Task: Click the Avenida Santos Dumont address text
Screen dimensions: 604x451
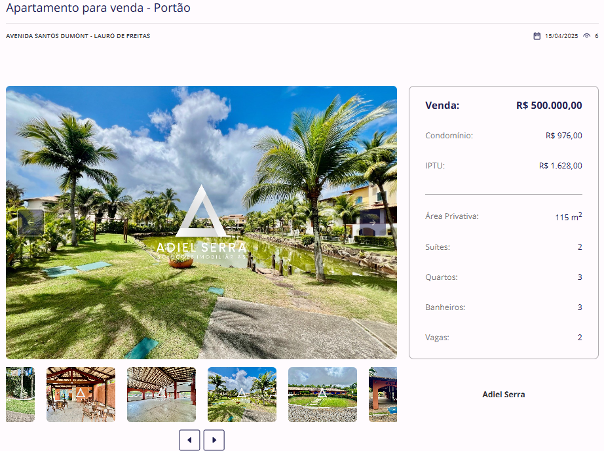Action: click(x=78, y=36)
